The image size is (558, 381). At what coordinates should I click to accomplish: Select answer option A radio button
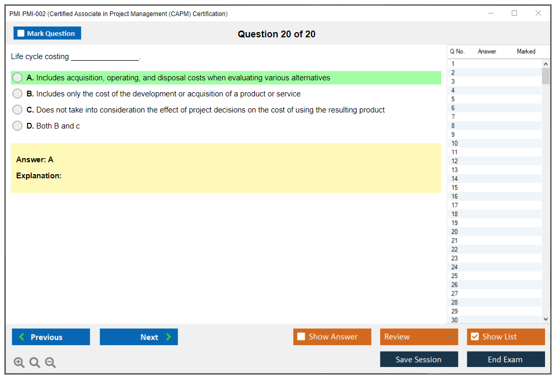coord(18,78)
